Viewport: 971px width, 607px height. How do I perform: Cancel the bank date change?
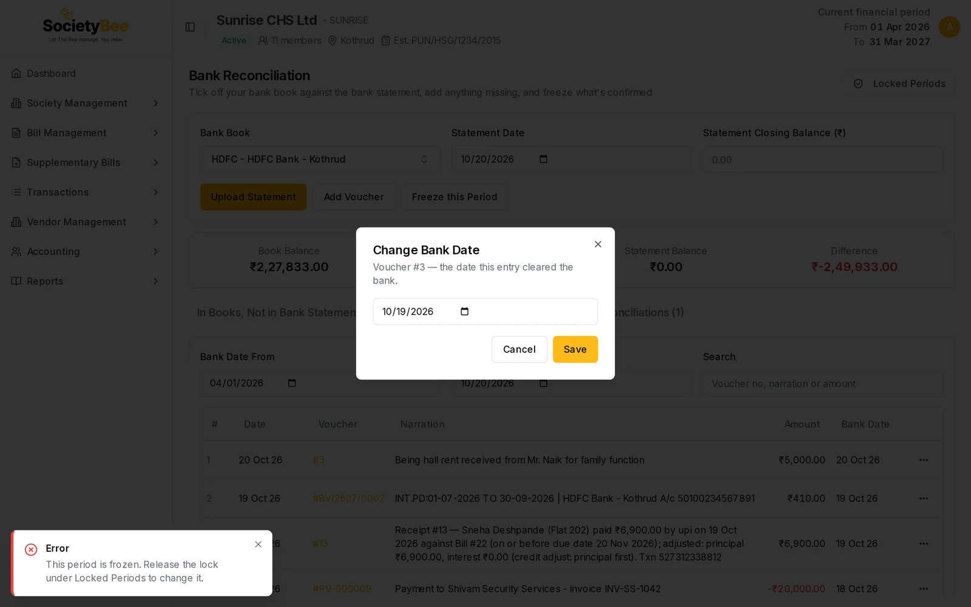(x=519, y=349)
